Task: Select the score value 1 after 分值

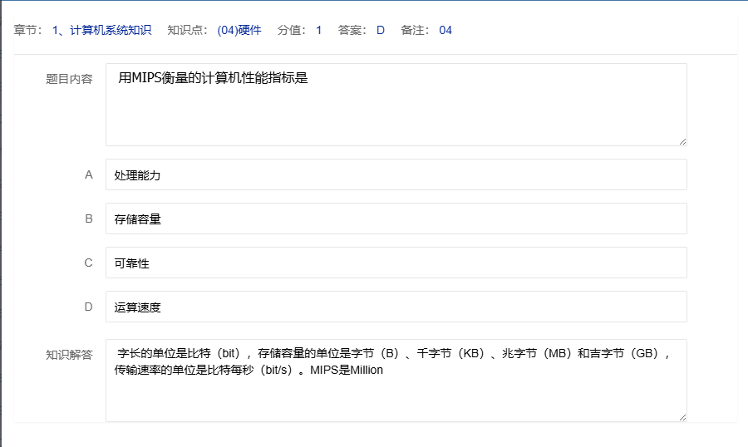Action: tap(318, 31)
